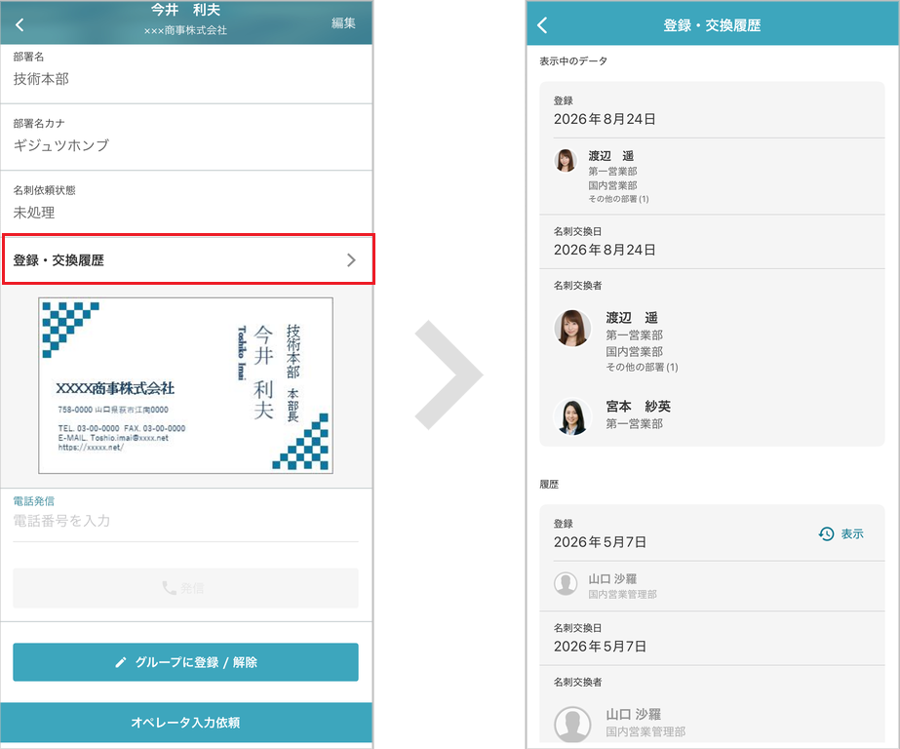Tap the 発信 call button
This screenshot has width=900, height=749.
(x=185, y=588)
